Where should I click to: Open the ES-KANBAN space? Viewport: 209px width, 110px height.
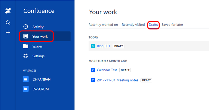point(41,79)
